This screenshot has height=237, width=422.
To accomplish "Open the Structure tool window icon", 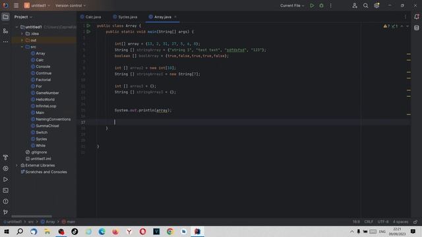I will pyautogui.click(x=5, y=31).
